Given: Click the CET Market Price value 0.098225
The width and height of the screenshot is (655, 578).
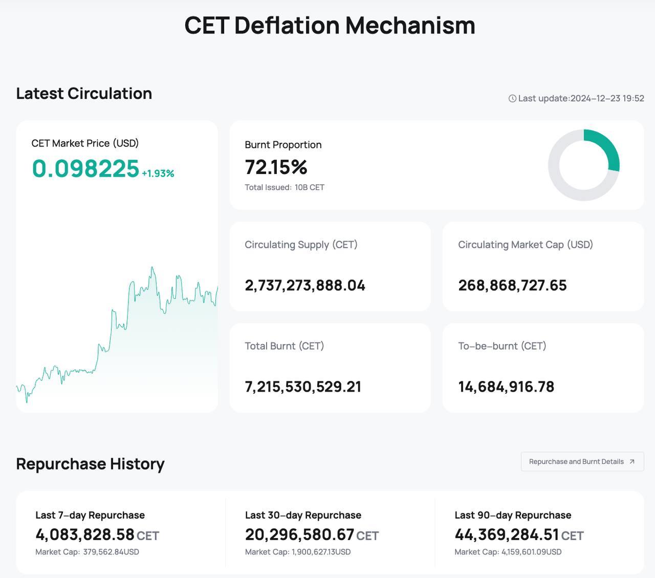Looking at the screenshot, I should [x=85, y=169].
